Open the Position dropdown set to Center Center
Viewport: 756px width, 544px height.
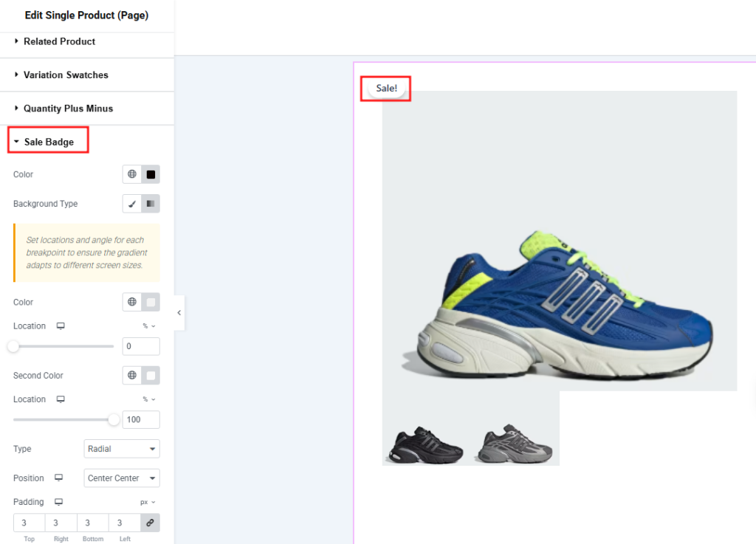[x=122, y=478]
